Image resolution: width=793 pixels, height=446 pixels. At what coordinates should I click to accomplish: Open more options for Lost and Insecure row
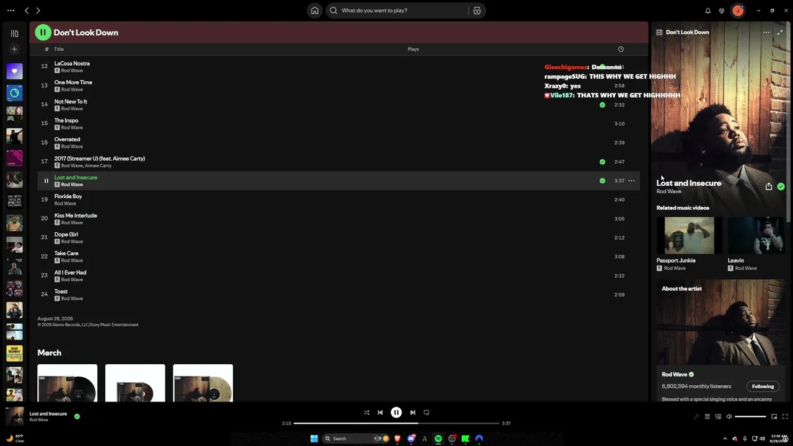point(631,181)
